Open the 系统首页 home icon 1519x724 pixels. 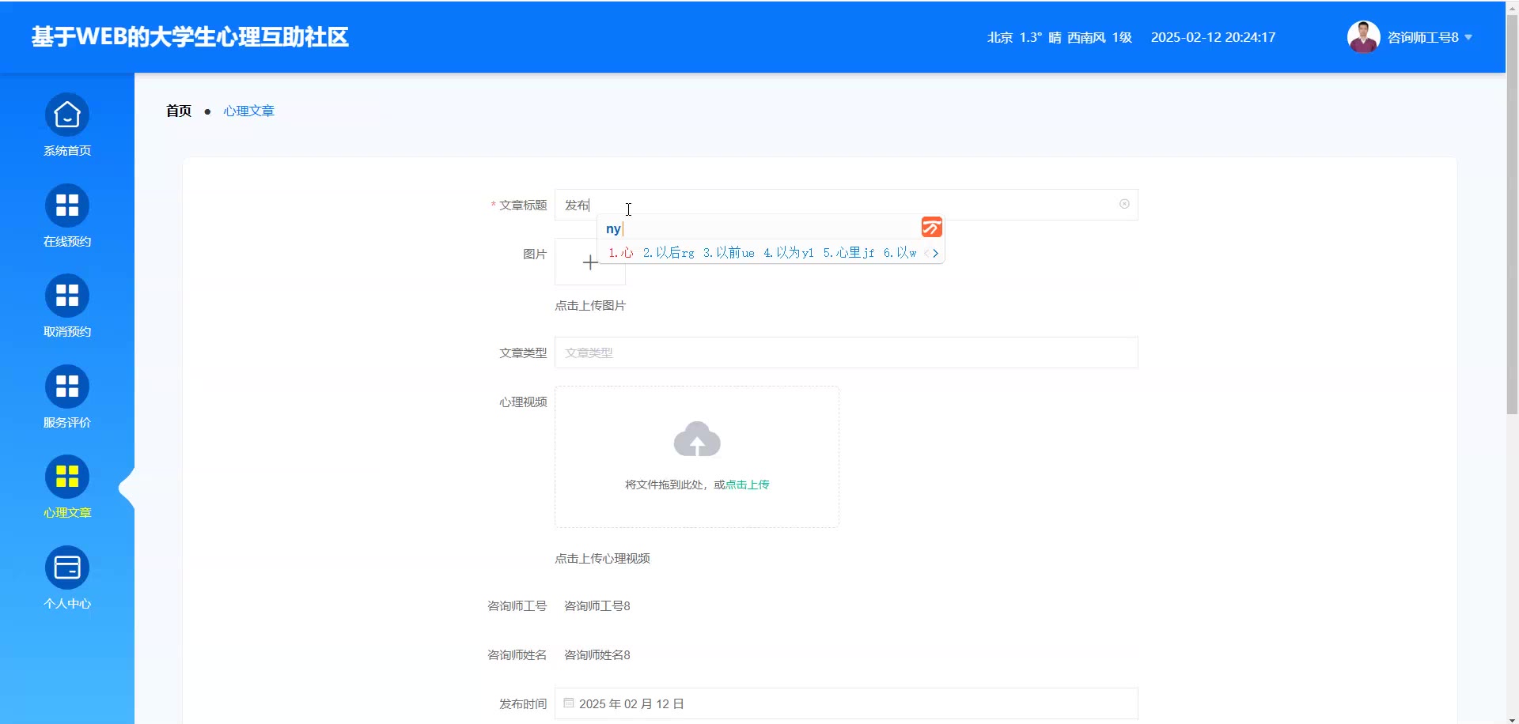click(67, 115)
